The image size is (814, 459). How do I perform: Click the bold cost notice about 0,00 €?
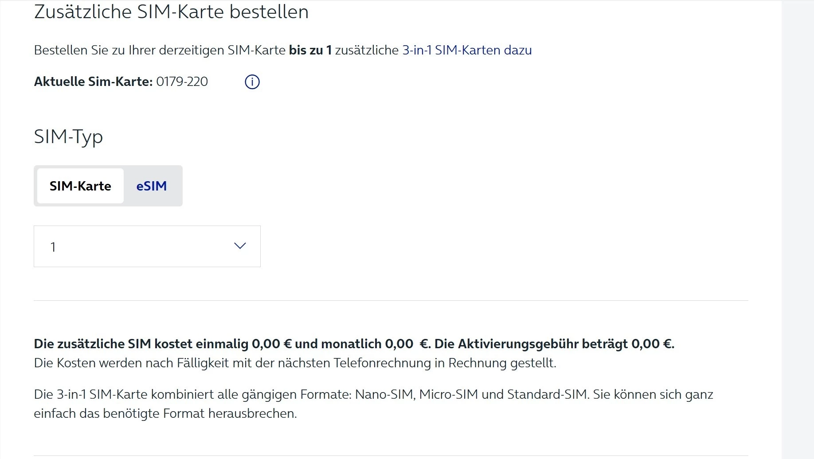(x=222, y=344)
